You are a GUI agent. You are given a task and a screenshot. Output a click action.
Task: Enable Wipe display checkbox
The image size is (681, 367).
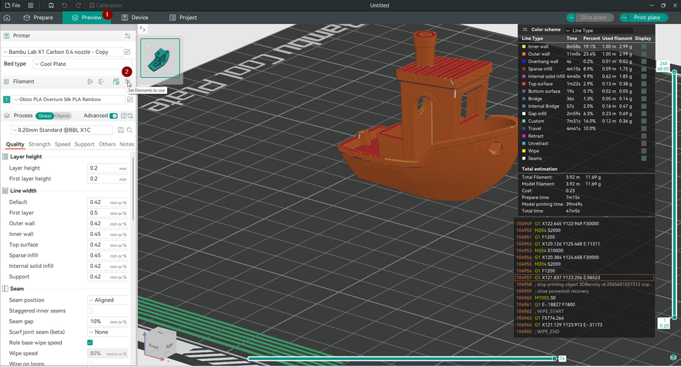pos(644,151)
